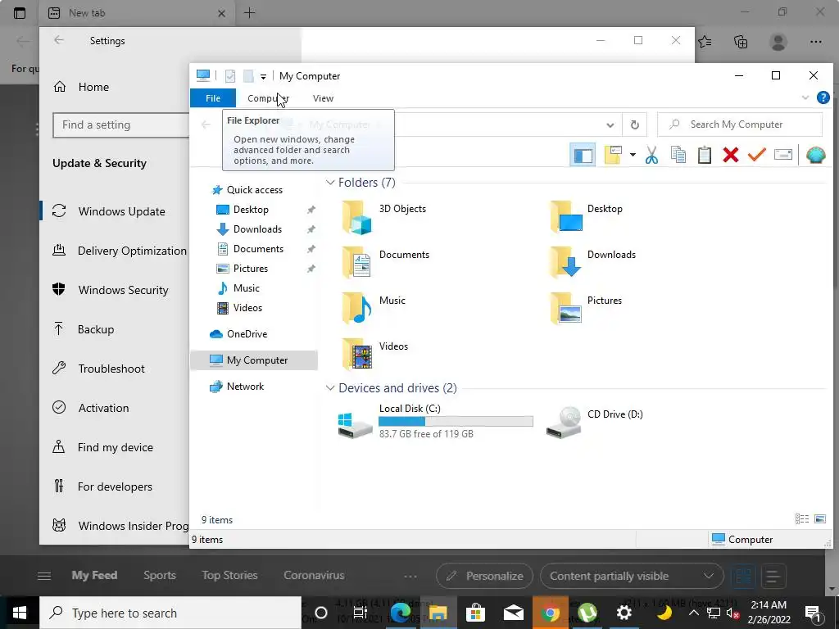Open Microsoft Store from the taskbar
The image size is (839, 629).
click(475, 613)
